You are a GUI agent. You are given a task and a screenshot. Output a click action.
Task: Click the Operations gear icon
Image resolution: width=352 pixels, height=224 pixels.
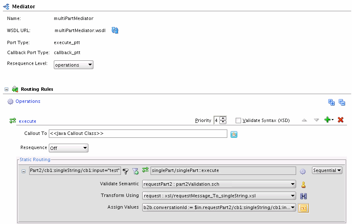tap(10, 102)
